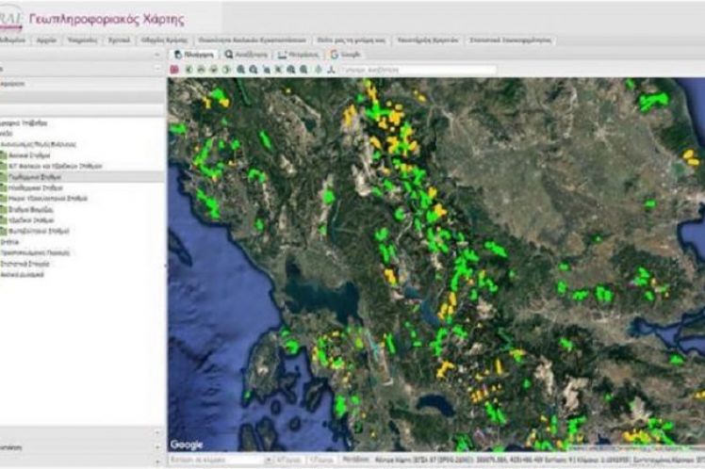Click the Google logo on the map

click(x=187, y=445)
